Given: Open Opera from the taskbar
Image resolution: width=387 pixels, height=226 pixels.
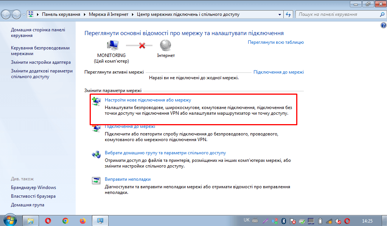Looking at the screenshot, I should 48,220.
